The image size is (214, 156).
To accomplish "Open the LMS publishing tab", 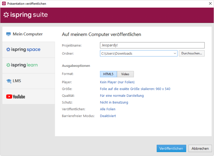I will click(x=29, y=81).
